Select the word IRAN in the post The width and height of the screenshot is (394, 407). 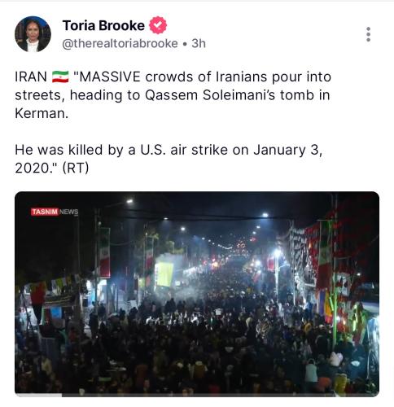click(x=31, y=77)
